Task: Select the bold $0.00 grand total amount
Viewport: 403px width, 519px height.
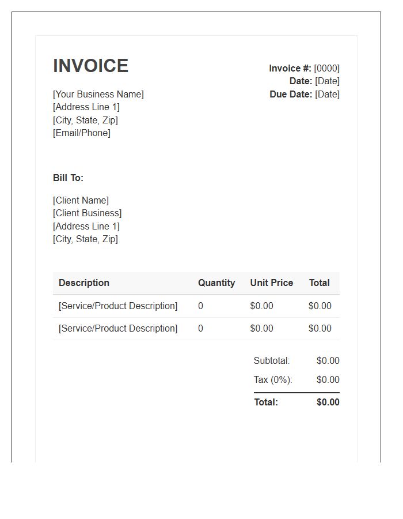Action: click(328, 402)
